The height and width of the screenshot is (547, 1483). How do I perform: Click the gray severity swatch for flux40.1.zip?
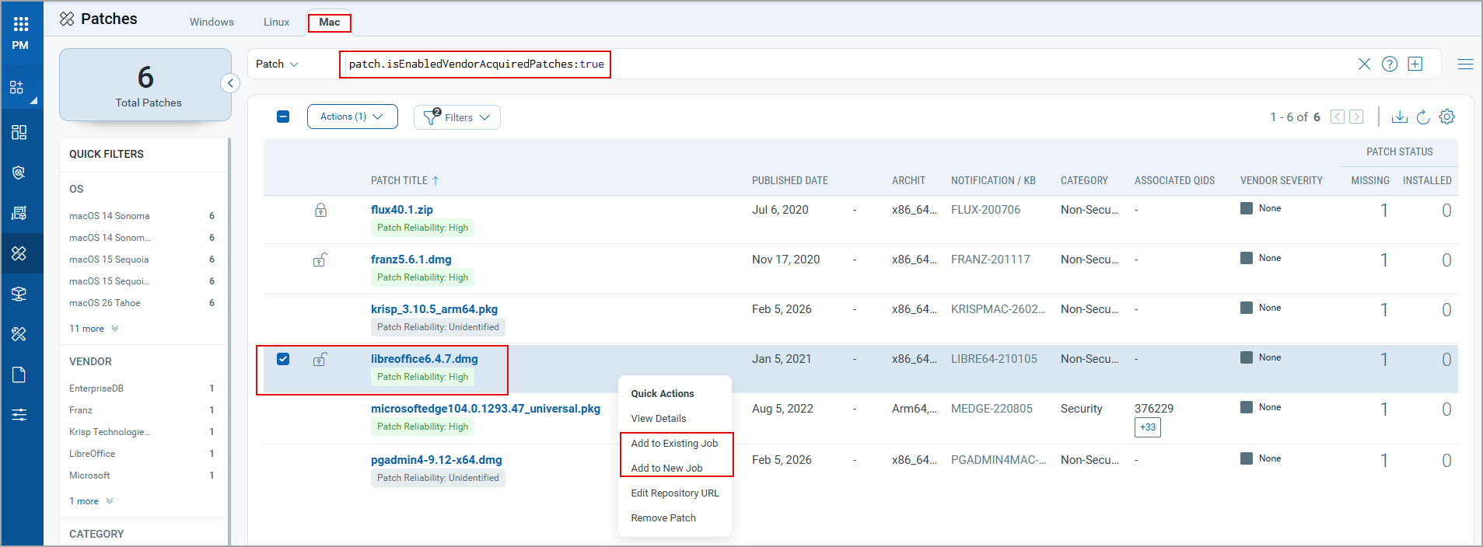pyautogui.click(x=1247, y=208)
